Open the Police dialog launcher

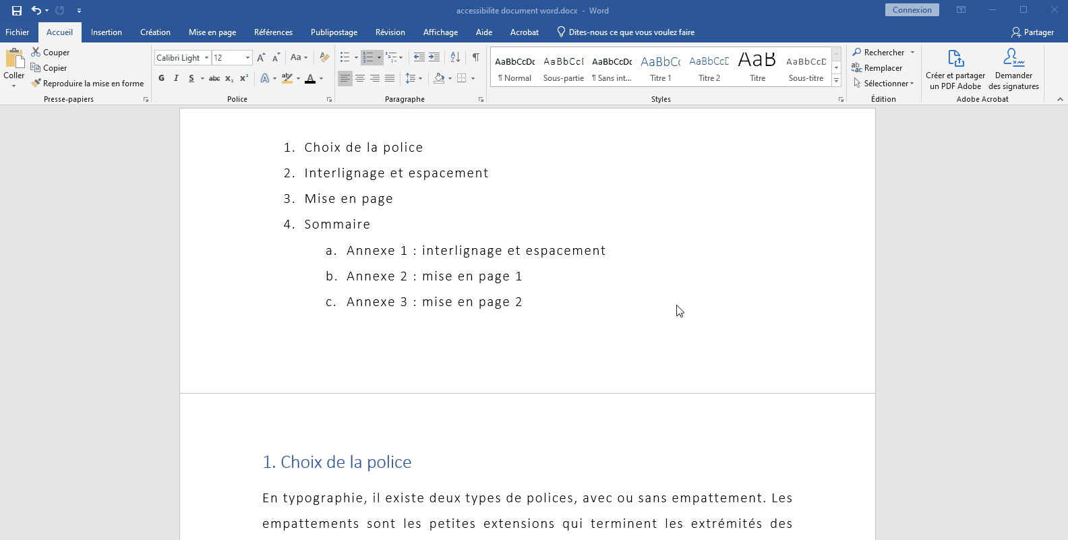coord(330,100)
